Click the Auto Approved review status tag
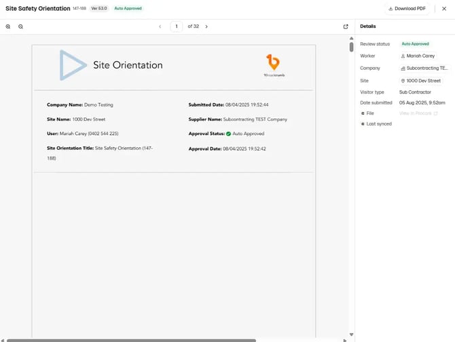The image size is (455, 342). click(415, 43)
